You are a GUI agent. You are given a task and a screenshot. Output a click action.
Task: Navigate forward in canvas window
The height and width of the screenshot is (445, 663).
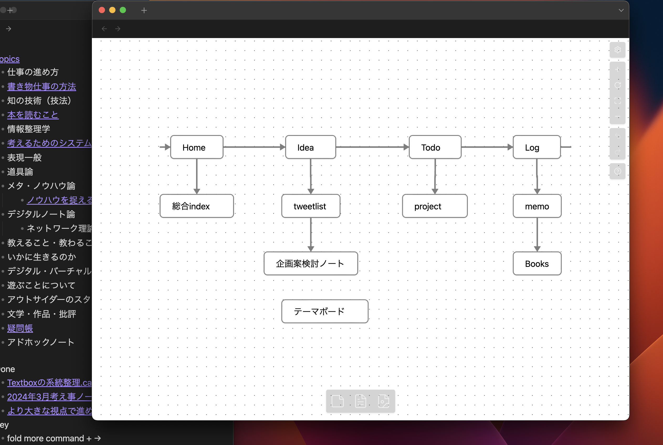(118, 29)
